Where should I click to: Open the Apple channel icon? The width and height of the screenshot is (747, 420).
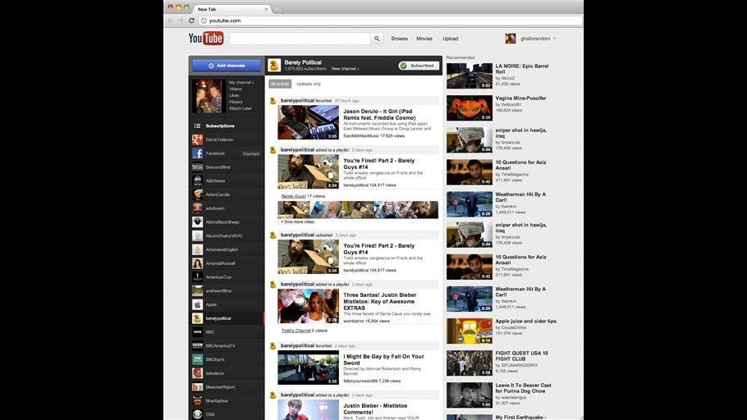(x=197, y=304)
